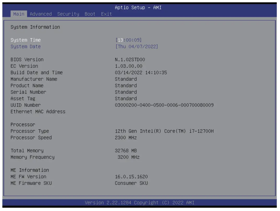Click ME firmware version 16.0.15.1620
The height and width of the screenshot is (211, 280).
[x=131, y=177]
